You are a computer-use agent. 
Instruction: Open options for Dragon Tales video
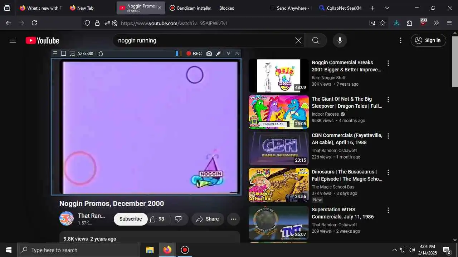point(388,100)
